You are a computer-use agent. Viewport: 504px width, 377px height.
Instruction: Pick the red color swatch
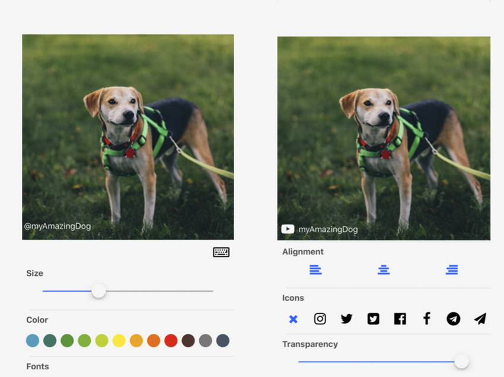click(171, 341)
